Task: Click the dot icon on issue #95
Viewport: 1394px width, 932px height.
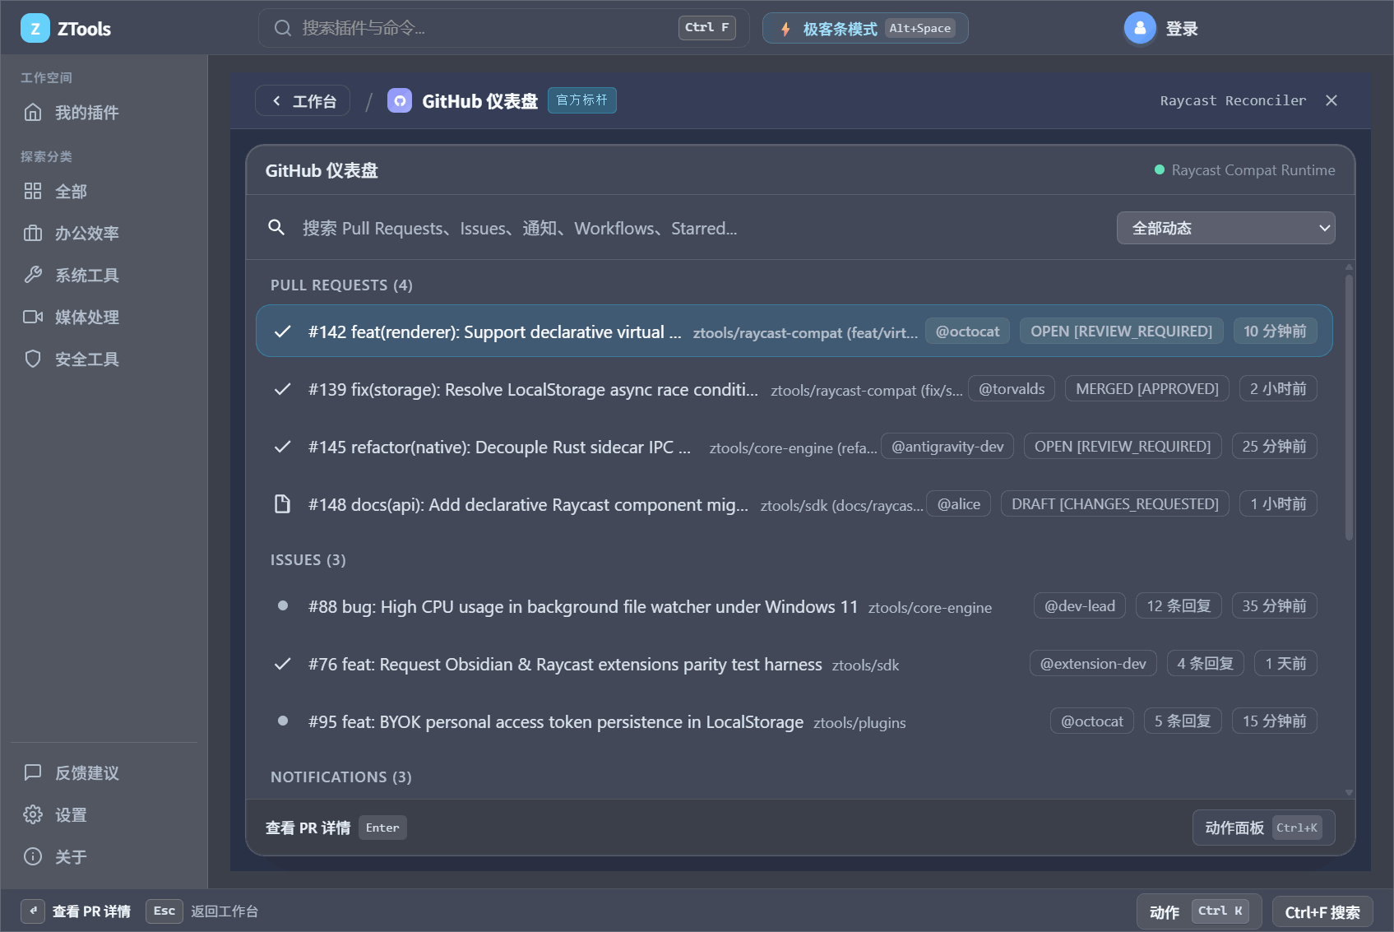Action: coord(283,721)
